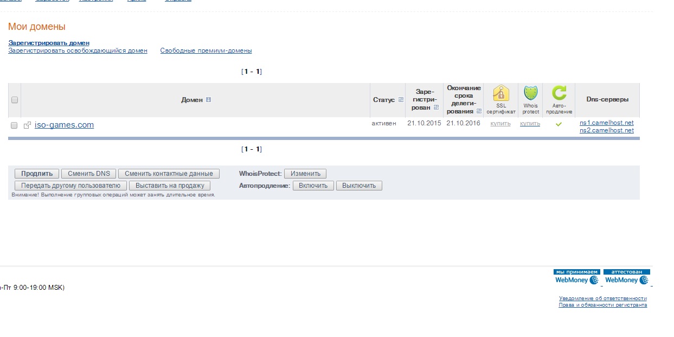Click the sort icon next to Статус header
The height and width of the screenshot is (337, 674).
[401, 100]
